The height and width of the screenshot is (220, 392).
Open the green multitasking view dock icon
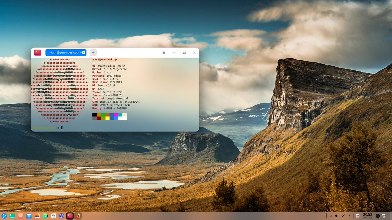point(12,216)
